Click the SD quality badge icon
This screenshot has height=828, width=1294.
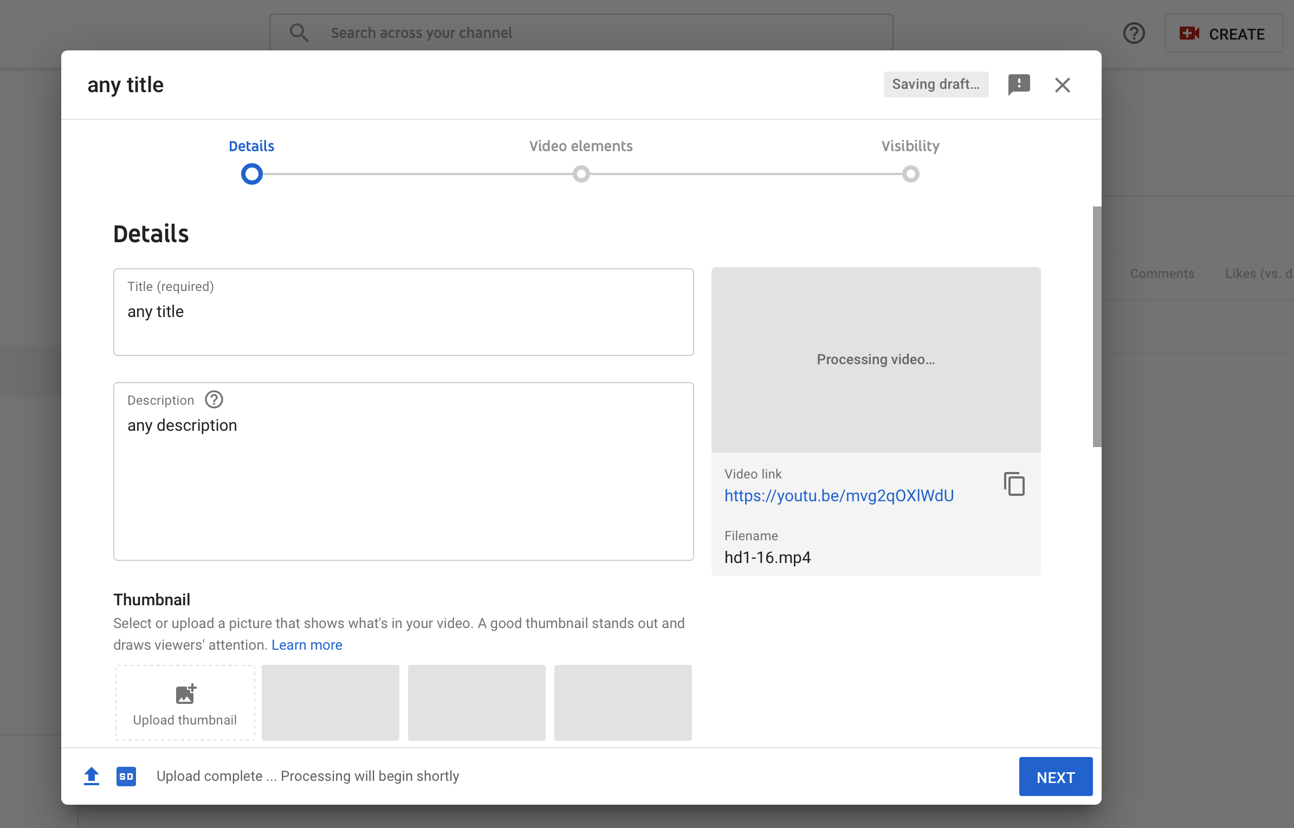[x=126, y=776]
